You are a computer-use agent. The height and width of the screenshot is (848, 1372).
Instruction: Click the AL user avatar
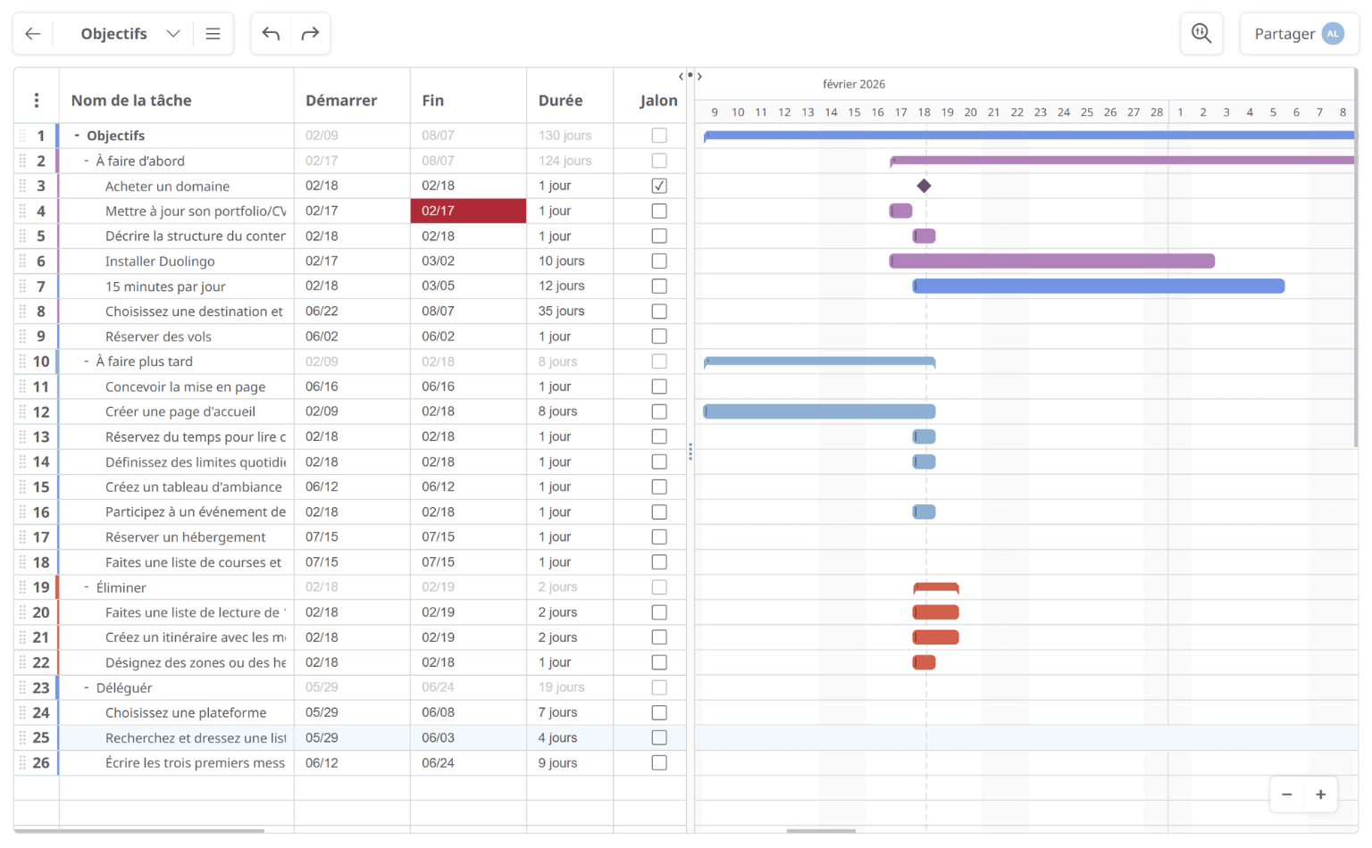pyautogui.click(x=1332, y=33)
